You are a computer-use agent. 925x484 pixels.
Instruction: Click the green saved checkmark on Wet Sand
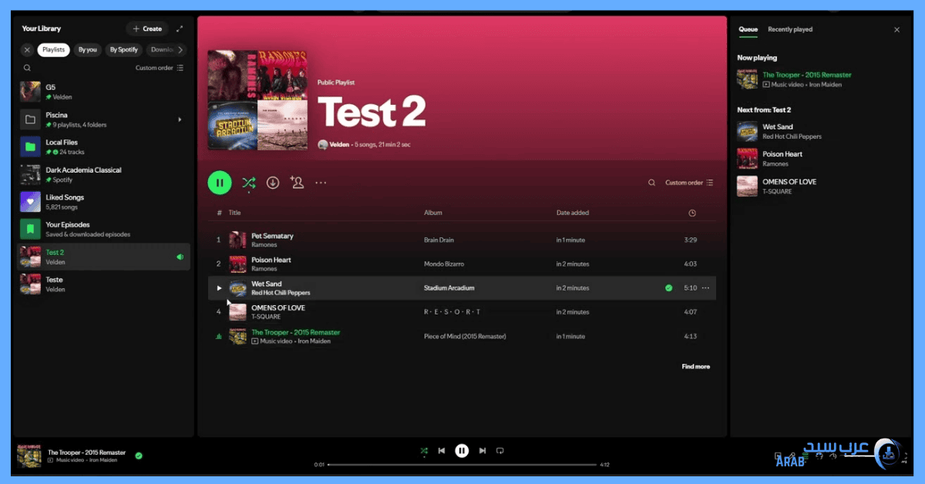[669, 288]
